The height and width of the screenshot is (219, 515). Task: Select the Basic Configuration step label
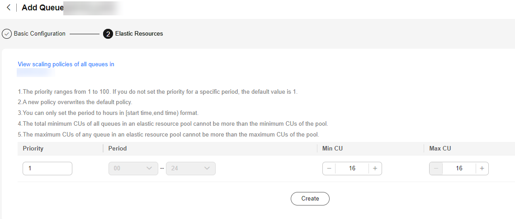click(x=39, y=34)
